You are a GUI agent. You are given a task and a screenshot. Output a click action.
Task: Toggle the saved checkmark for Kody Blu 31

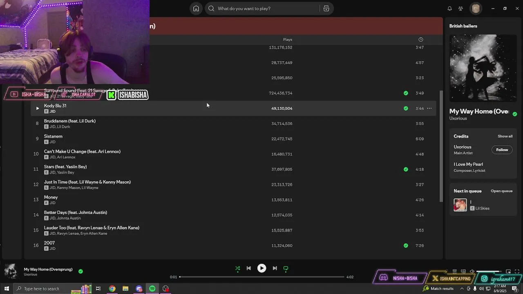pos(406,108)
